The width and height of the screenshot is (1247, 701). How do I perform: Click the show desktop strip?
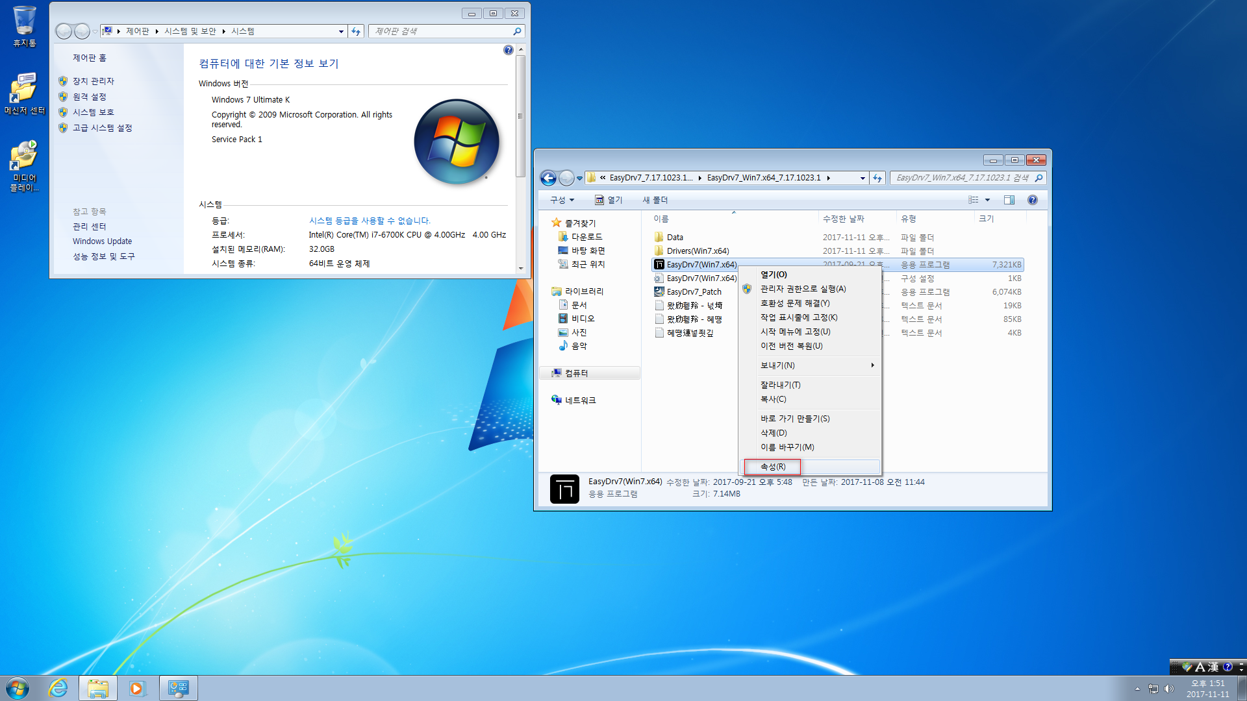[x=1242, y=688]
